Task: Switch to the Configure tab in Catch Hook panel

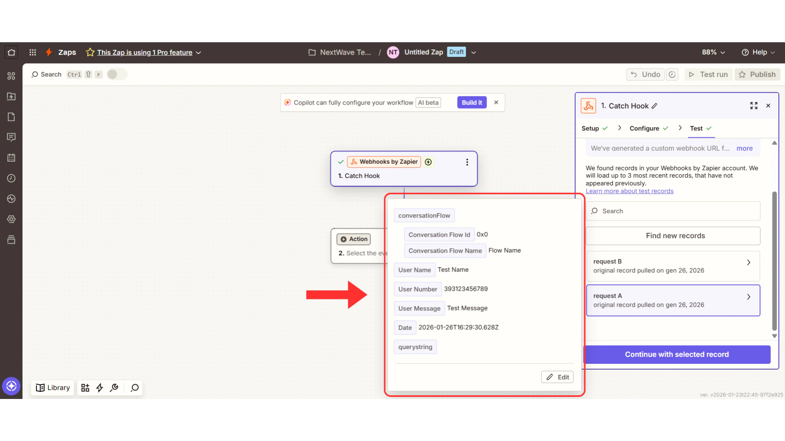Action: [x=645, y=128]
